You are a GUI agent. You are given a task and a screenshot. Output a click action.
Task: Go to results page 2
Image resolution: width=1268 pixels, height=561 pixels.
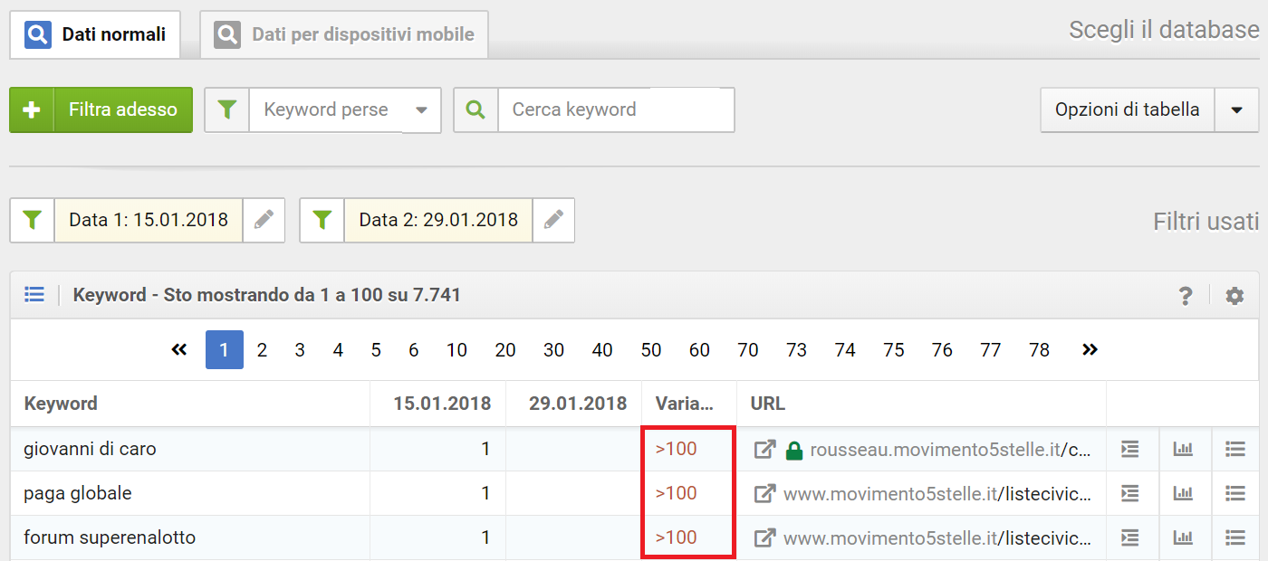pyautogui.click(x=262, y=350)
